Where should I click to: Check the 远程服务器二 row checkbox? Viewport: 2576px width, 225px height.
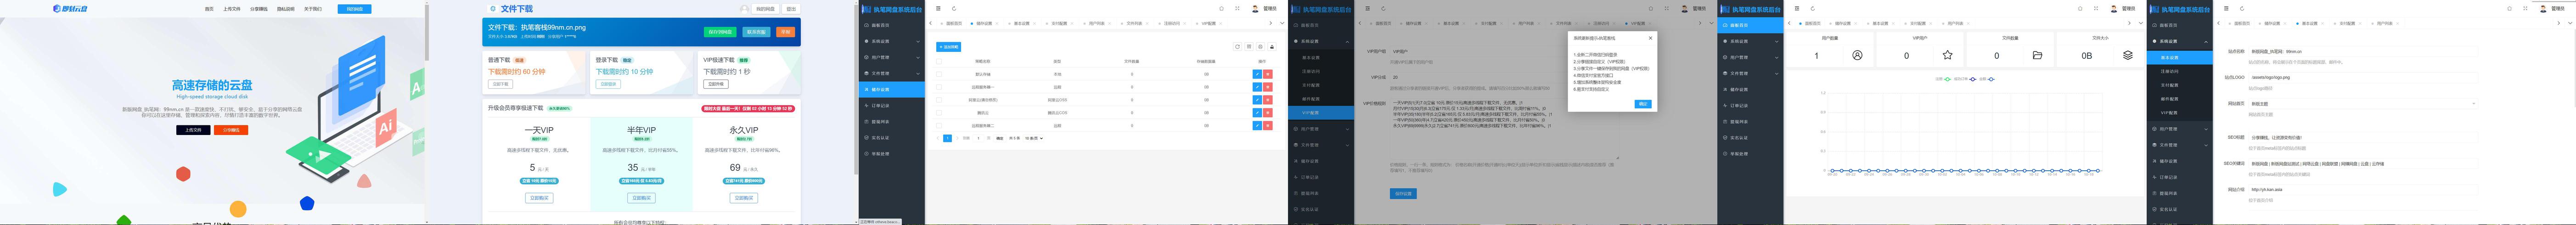(939, 126)
